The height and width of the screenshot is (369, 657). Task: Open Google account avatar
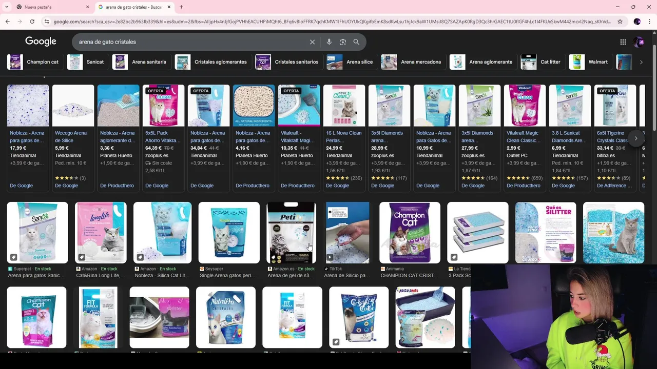[639, 42]
